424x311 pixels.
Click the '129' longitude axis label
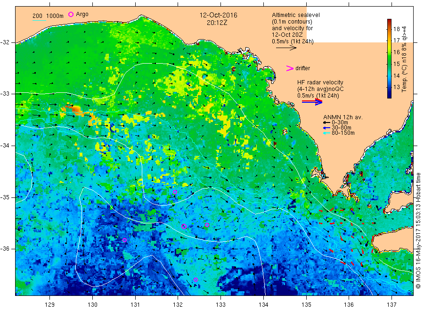(x=50, y=304)
